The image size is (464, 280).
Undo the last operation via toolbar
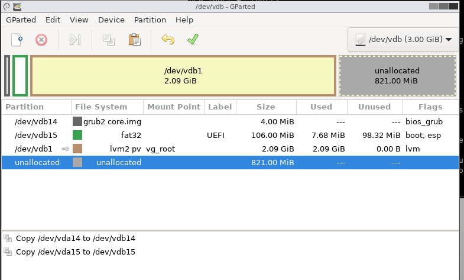click(x=168, y=40)
